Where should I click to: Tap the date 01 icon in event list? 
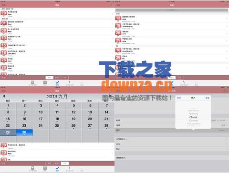point(4,23)
